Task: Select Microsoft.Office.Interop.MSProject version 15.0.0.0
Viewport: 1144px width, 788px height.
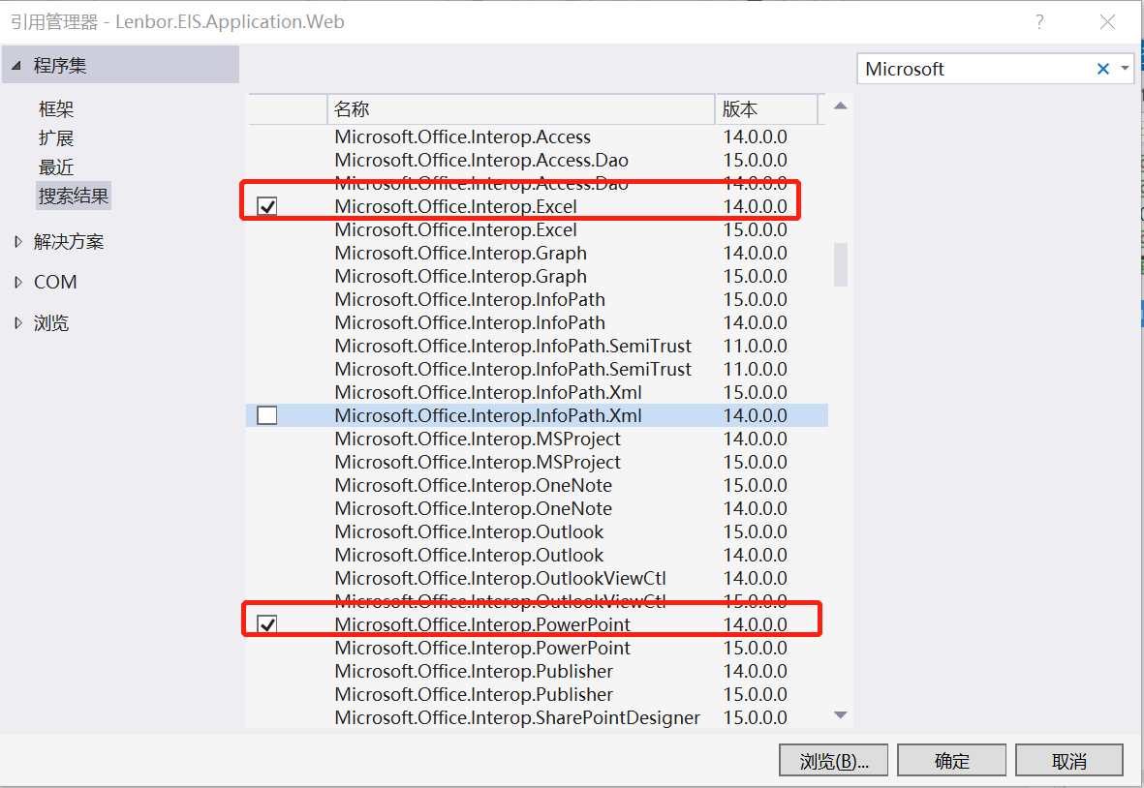Action: pyautogui.click(x=537, y=462)
